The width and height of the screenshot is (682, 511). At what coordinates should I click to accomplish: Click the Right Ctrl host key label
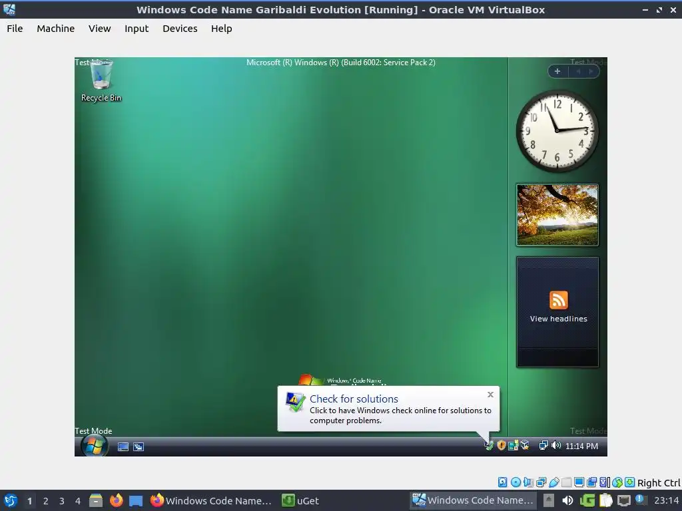(x=659, y=483)
